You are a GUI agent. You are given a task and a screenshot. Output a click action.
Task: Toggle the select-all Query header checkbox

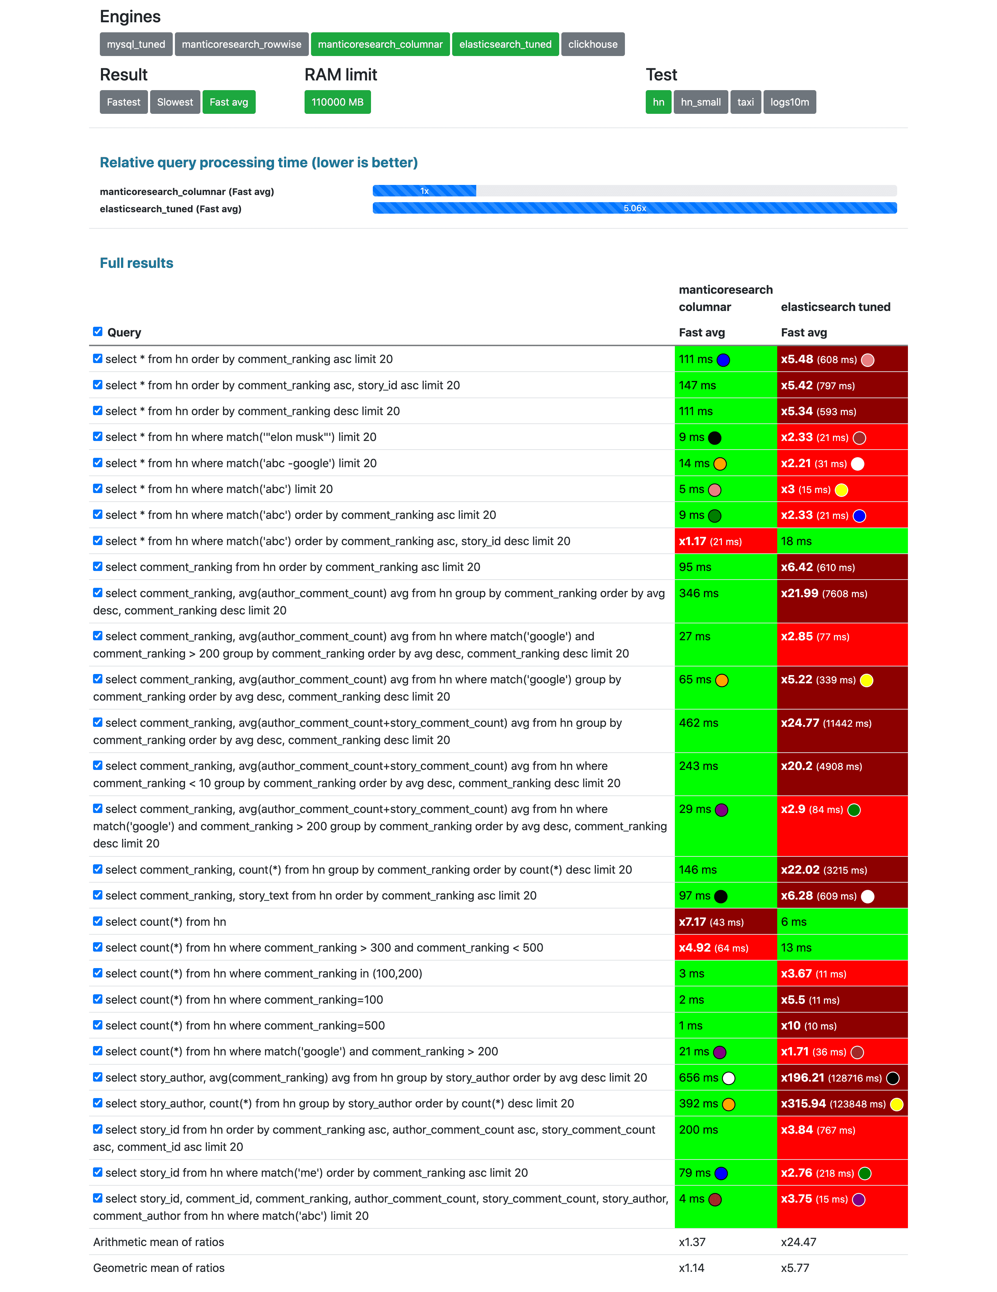98,331
